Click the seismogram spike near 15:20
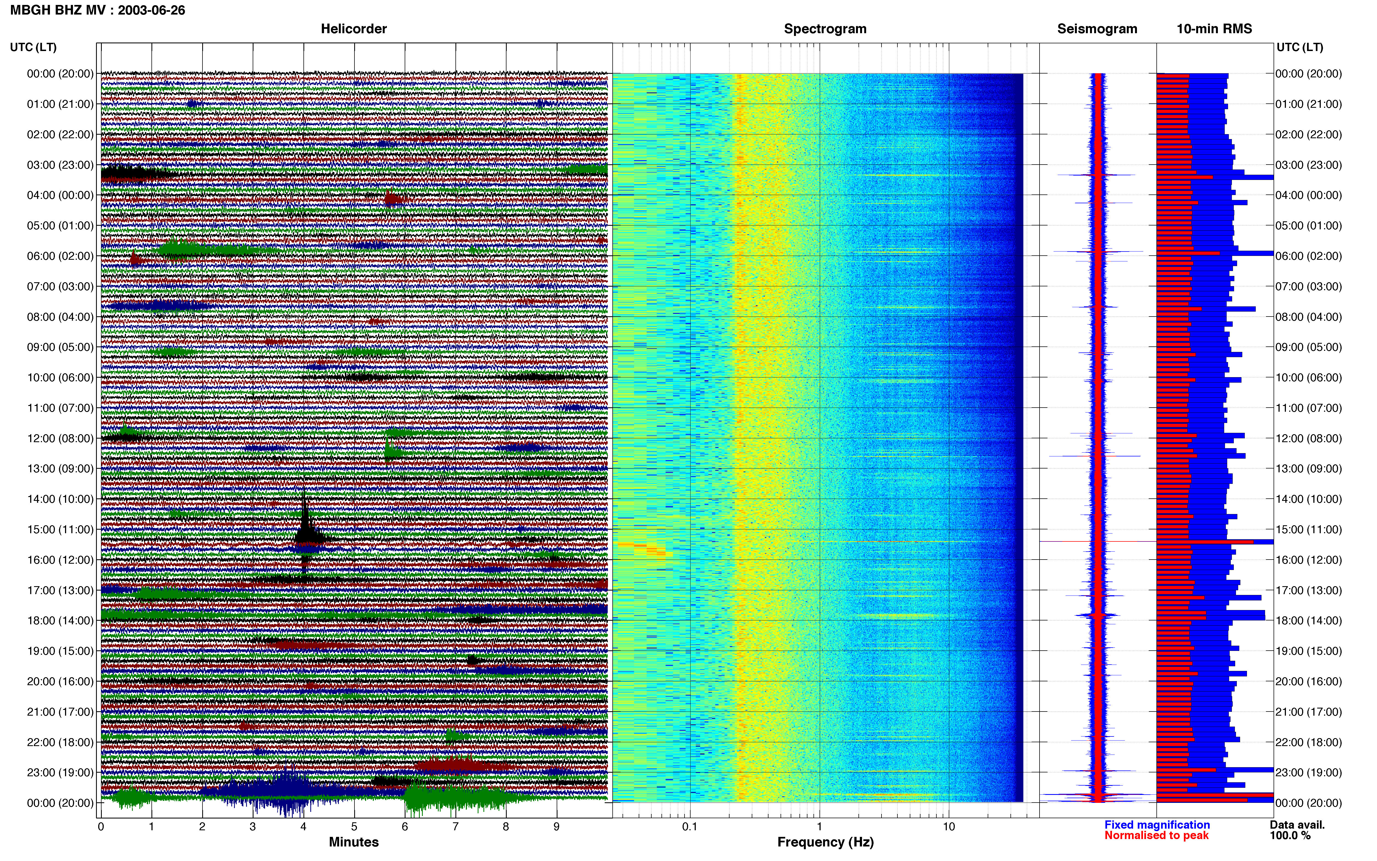Screen dimensions: 1377x861 [1098, 541]
